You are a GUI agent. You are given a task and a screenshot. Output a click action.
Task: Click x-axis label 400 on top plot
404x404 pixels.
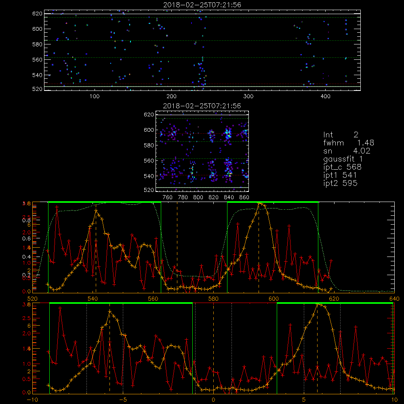coord(325,97)
